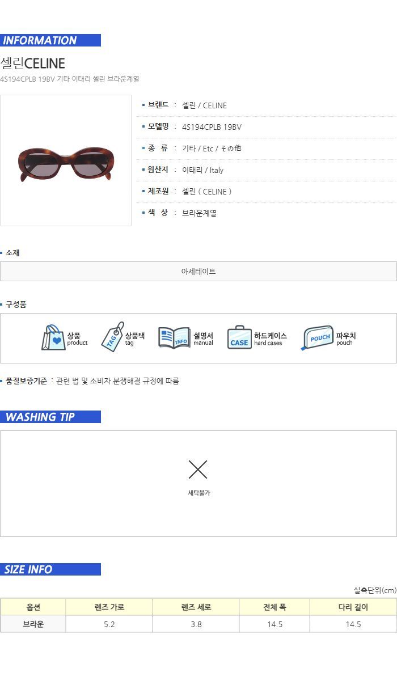This screenshot has width=397, height=681.
Task: Click the X no-washing symbol
Action: click(198, 469)
